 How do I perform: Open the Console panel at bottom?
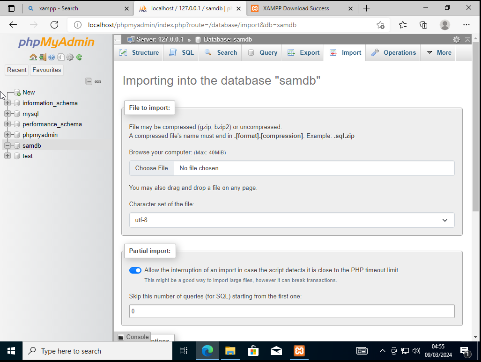tap(133, 337)
